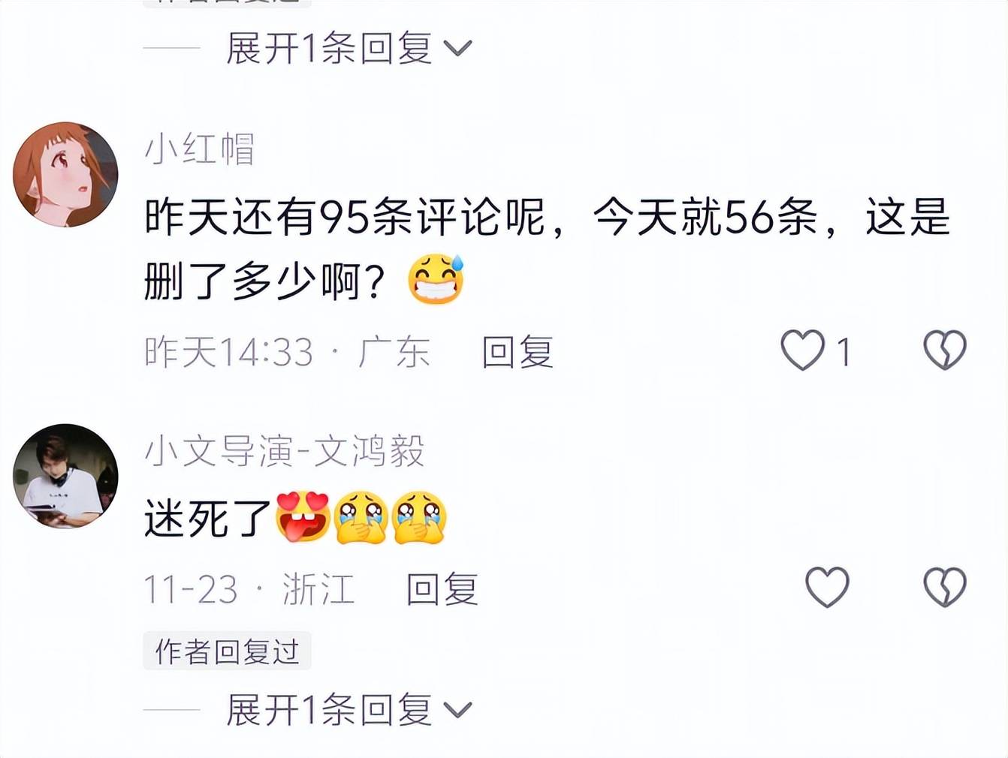The height and width of the screenshot is (758, 1008).
Task: Open 小红帽's avatar profile picture
Action: click(65, 174)
